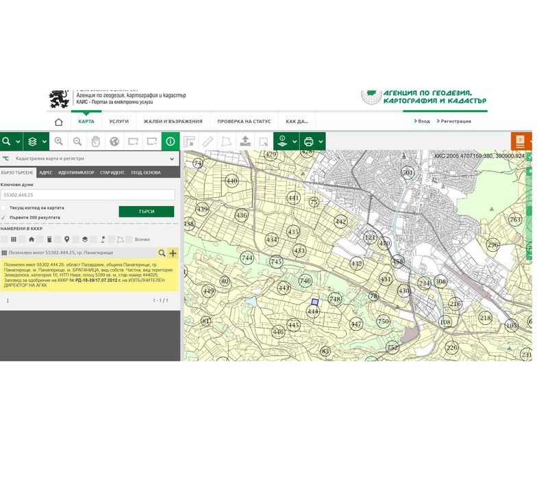550x479 pixels.
Task: Toggle Първите 200 резултата checkbox
Action: tap(3, 218)
